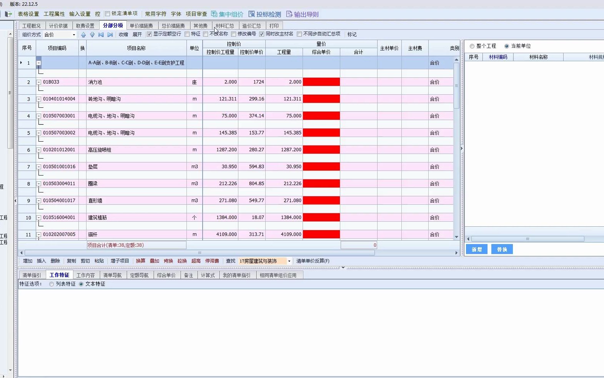The image size is (604, 378).
Task: Open 表格设置 menu
Action: pyautogui.click(x=28, y=14)
